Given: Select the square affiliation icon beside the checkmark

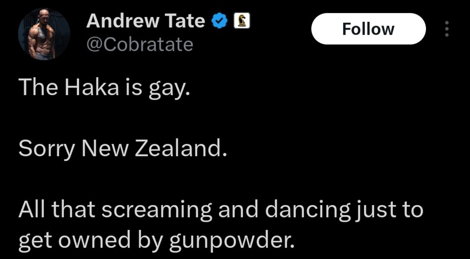Looking at the screenshot, I should (241, 20).
